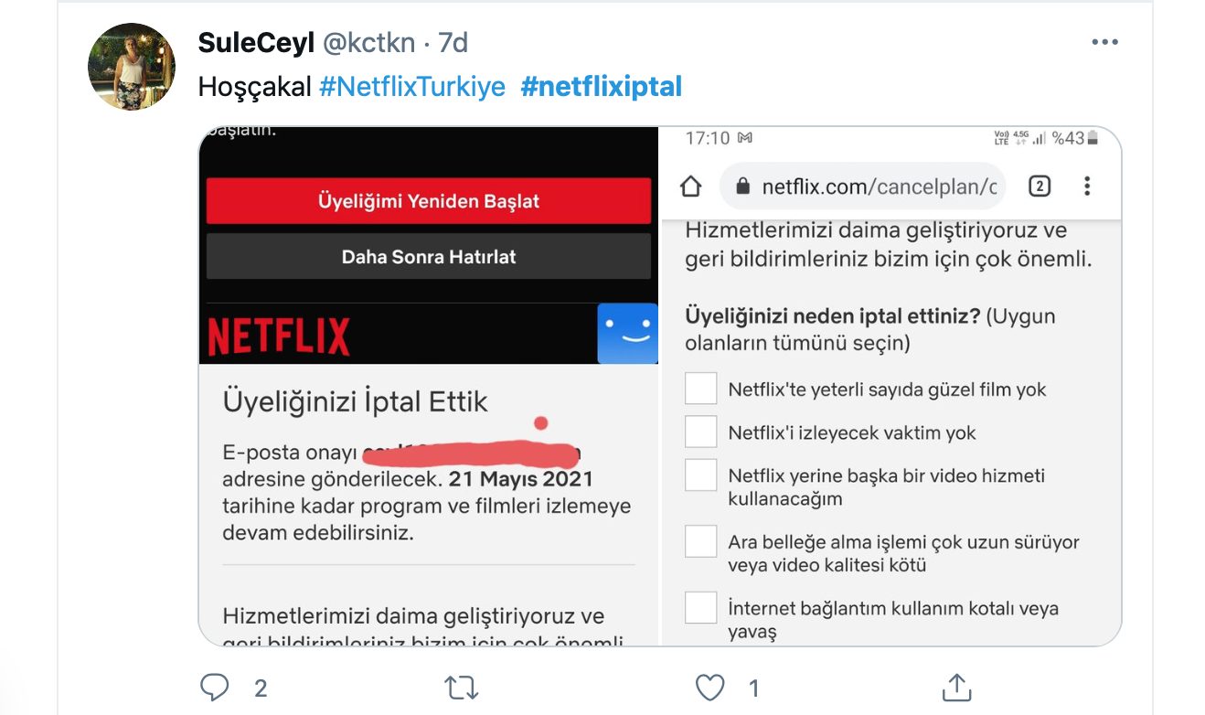Image resolution: width=1205 pixels, height=715 pixels.
Task: Share the tweet via upload icon
Action: [956, 687]
